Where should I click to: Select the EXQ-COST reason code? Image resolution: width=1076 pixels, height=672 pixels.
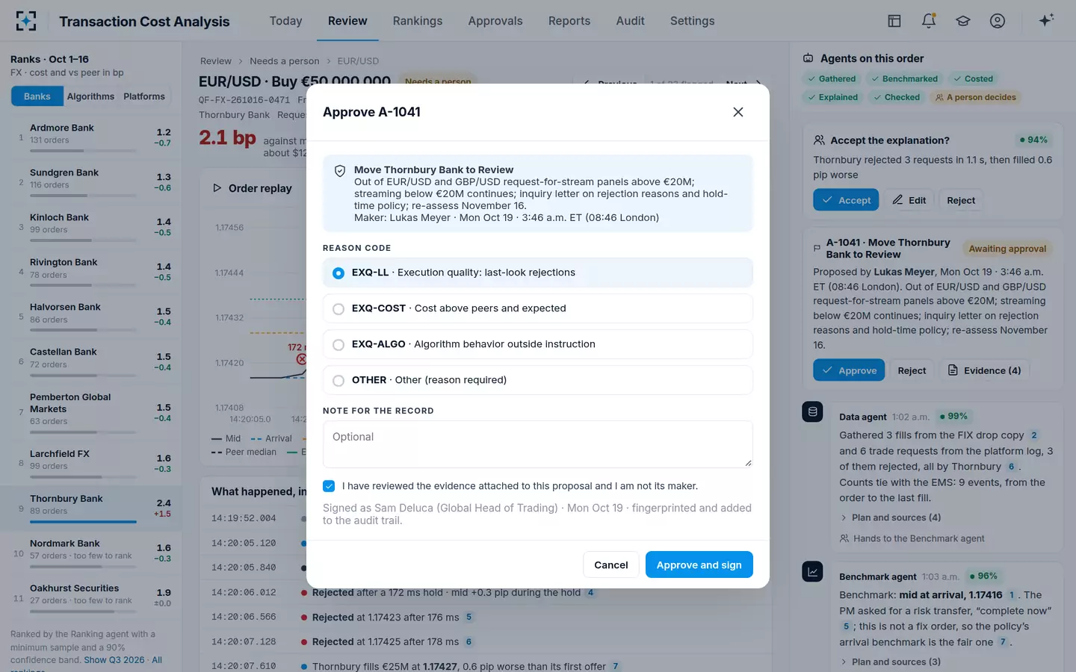537,308
